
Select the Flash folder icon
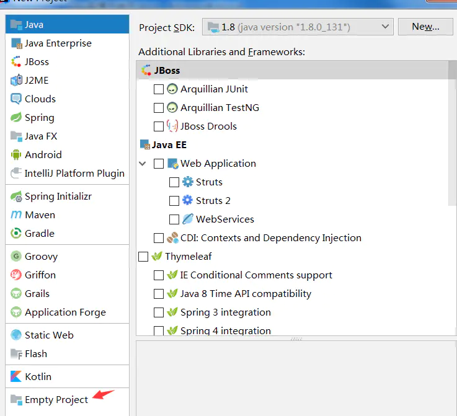(16, 353)
